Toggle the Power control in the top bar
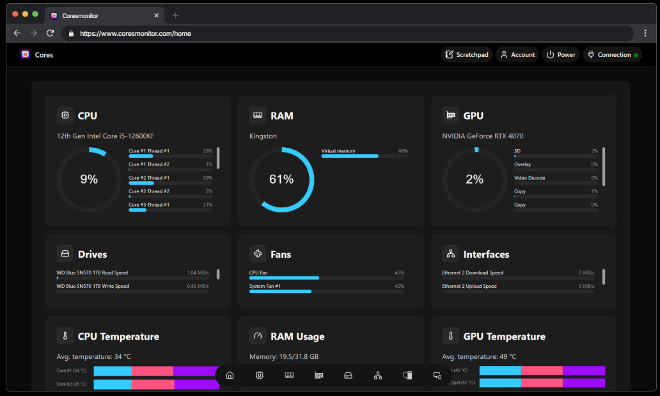 pyautogui.click(x=560, y=54)
